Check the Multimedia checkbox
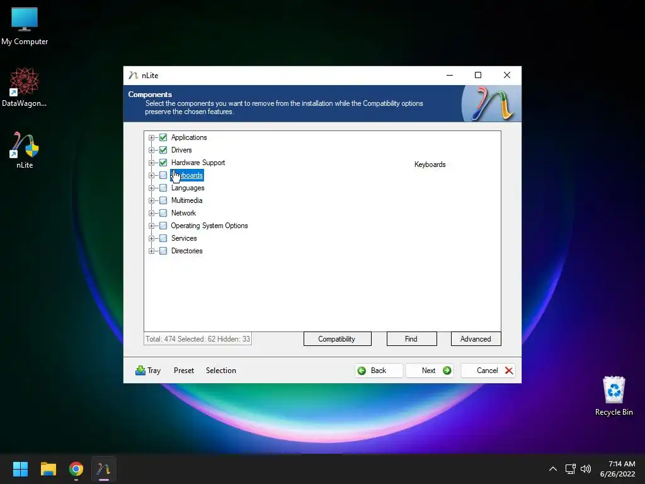The height and width of the screenshot is (484, 645). (x=163, y=200)
